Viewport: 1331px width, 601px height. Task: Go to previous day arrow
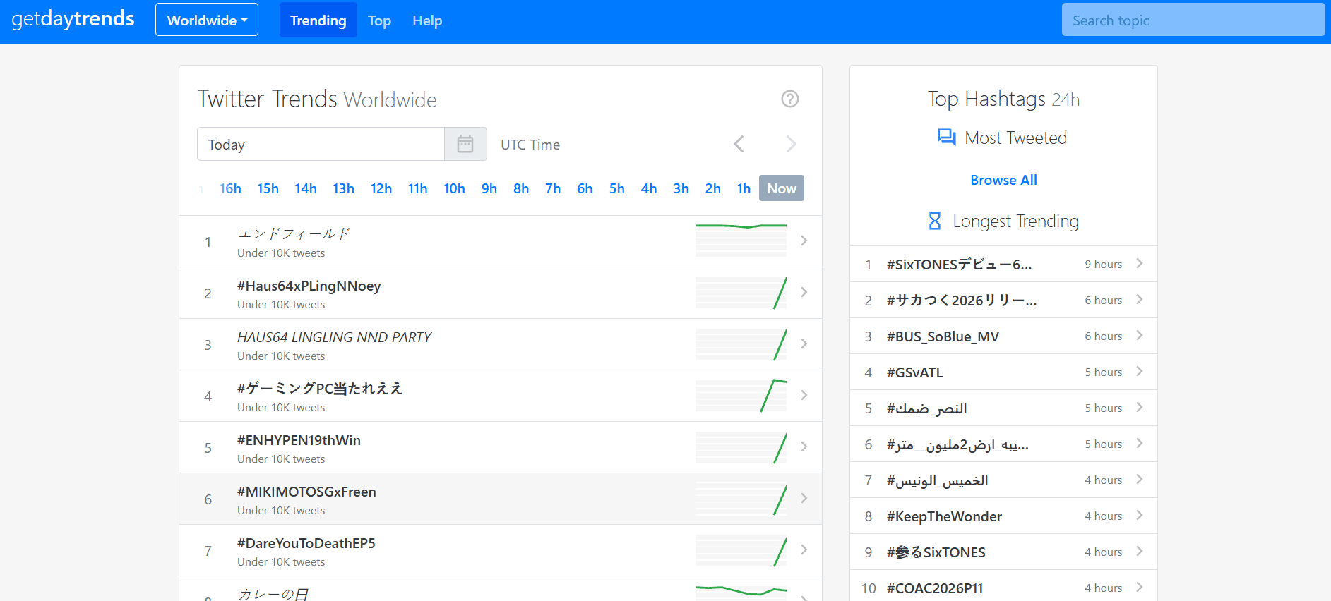(739, 144)
